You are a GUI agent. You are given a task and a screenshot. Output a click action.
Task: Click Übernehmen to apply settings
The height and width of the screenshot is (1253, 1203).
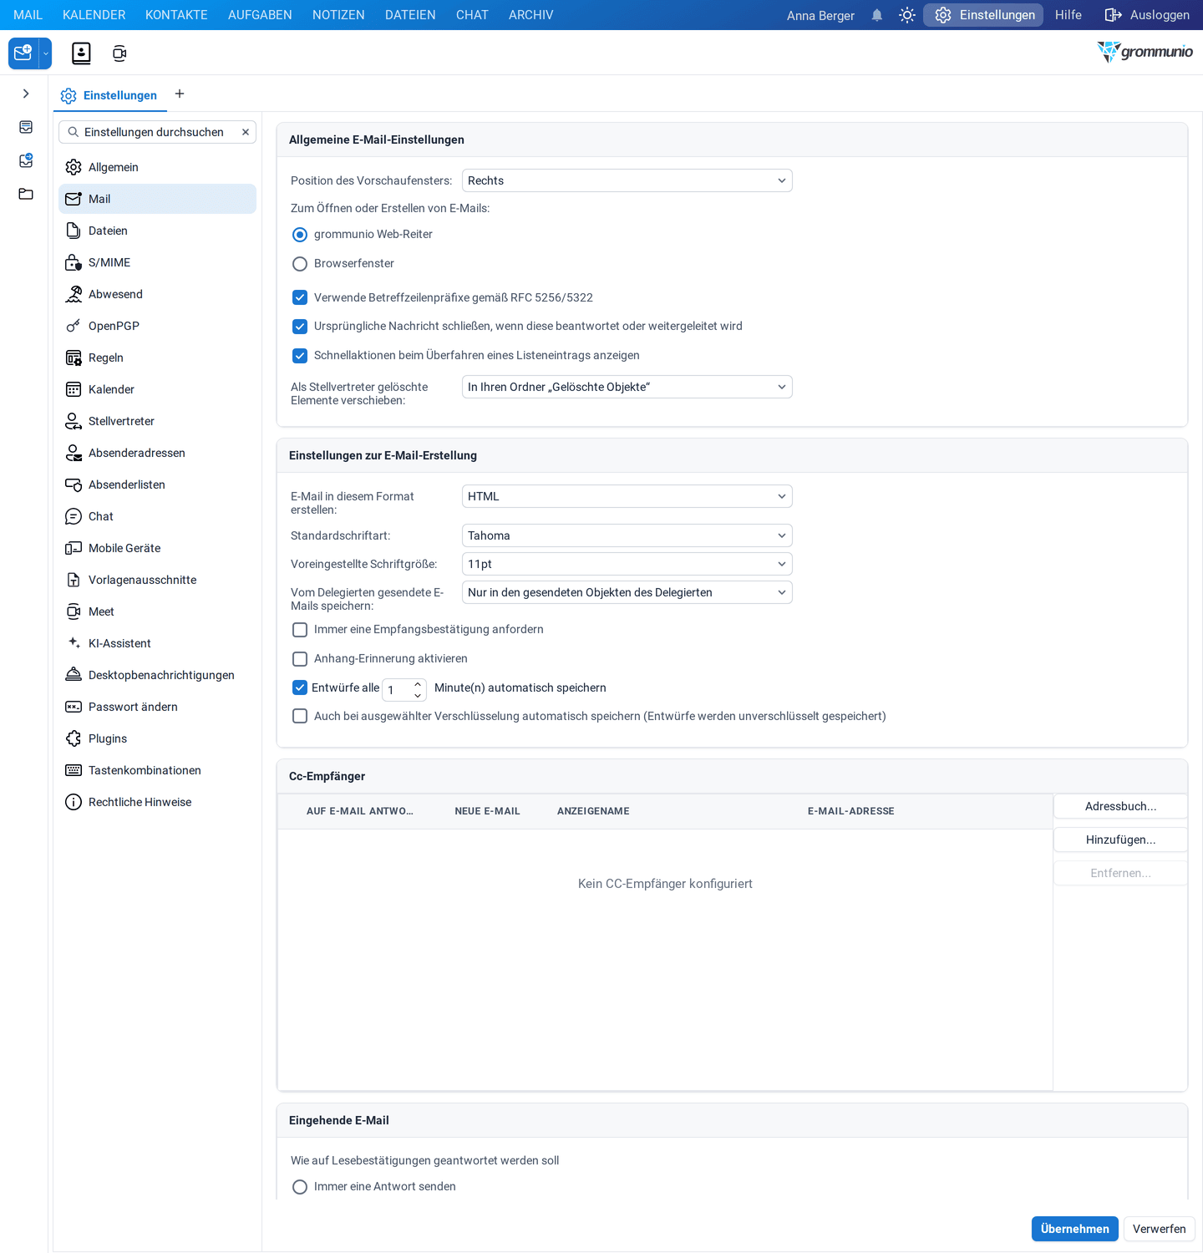1074,1229
